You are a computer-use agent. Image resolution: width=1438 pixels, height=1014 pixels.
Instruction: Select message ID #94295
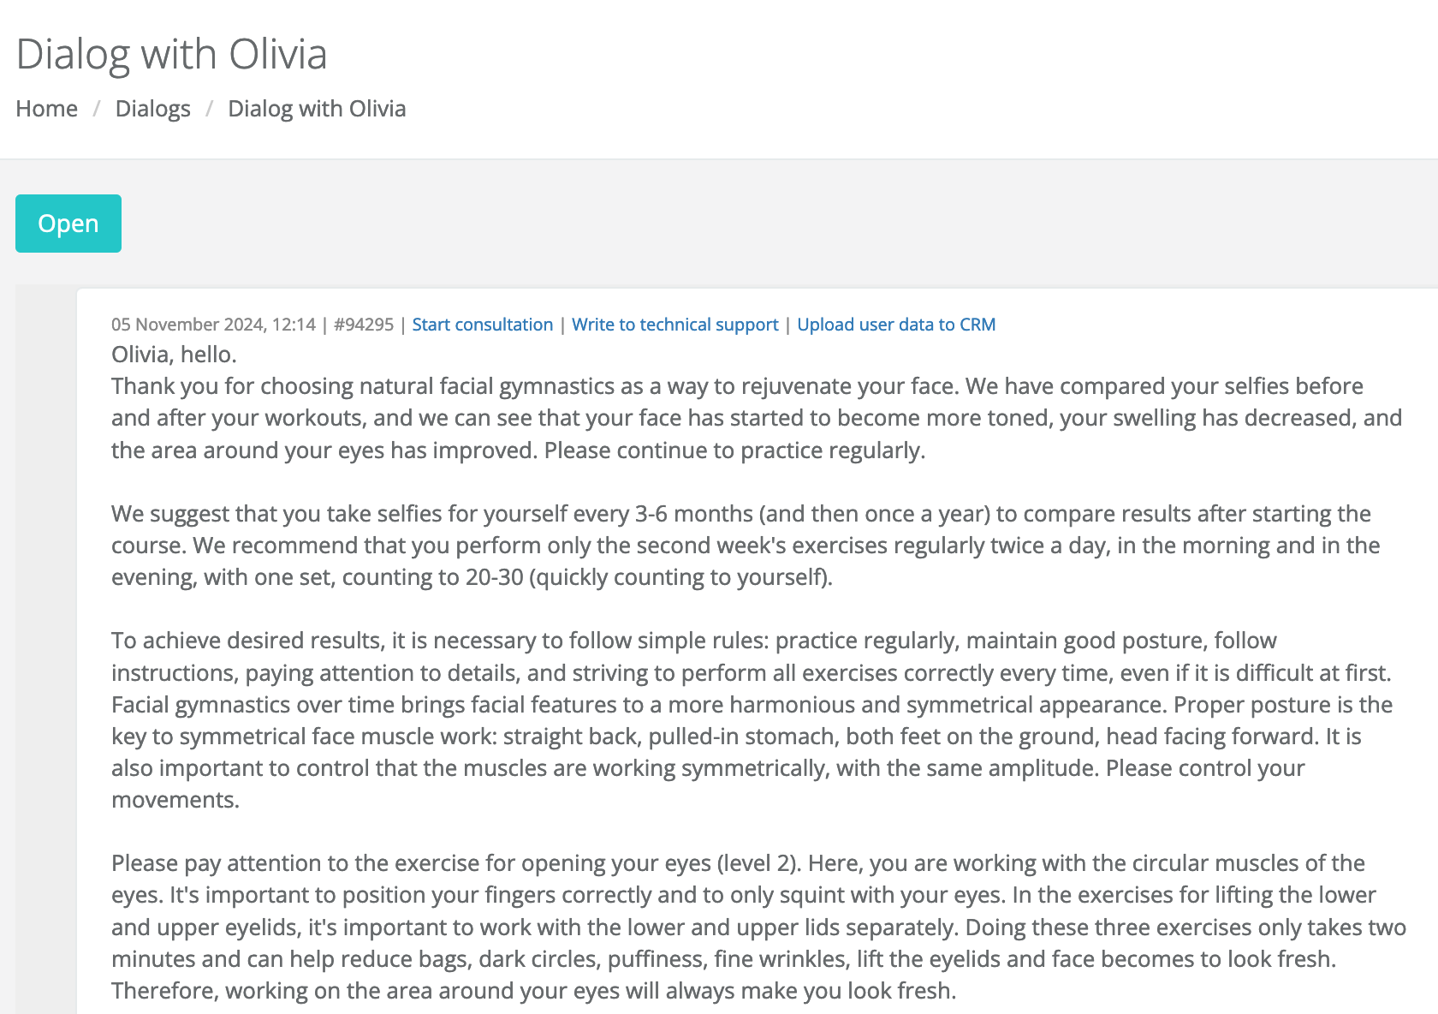tap(364, 325)
